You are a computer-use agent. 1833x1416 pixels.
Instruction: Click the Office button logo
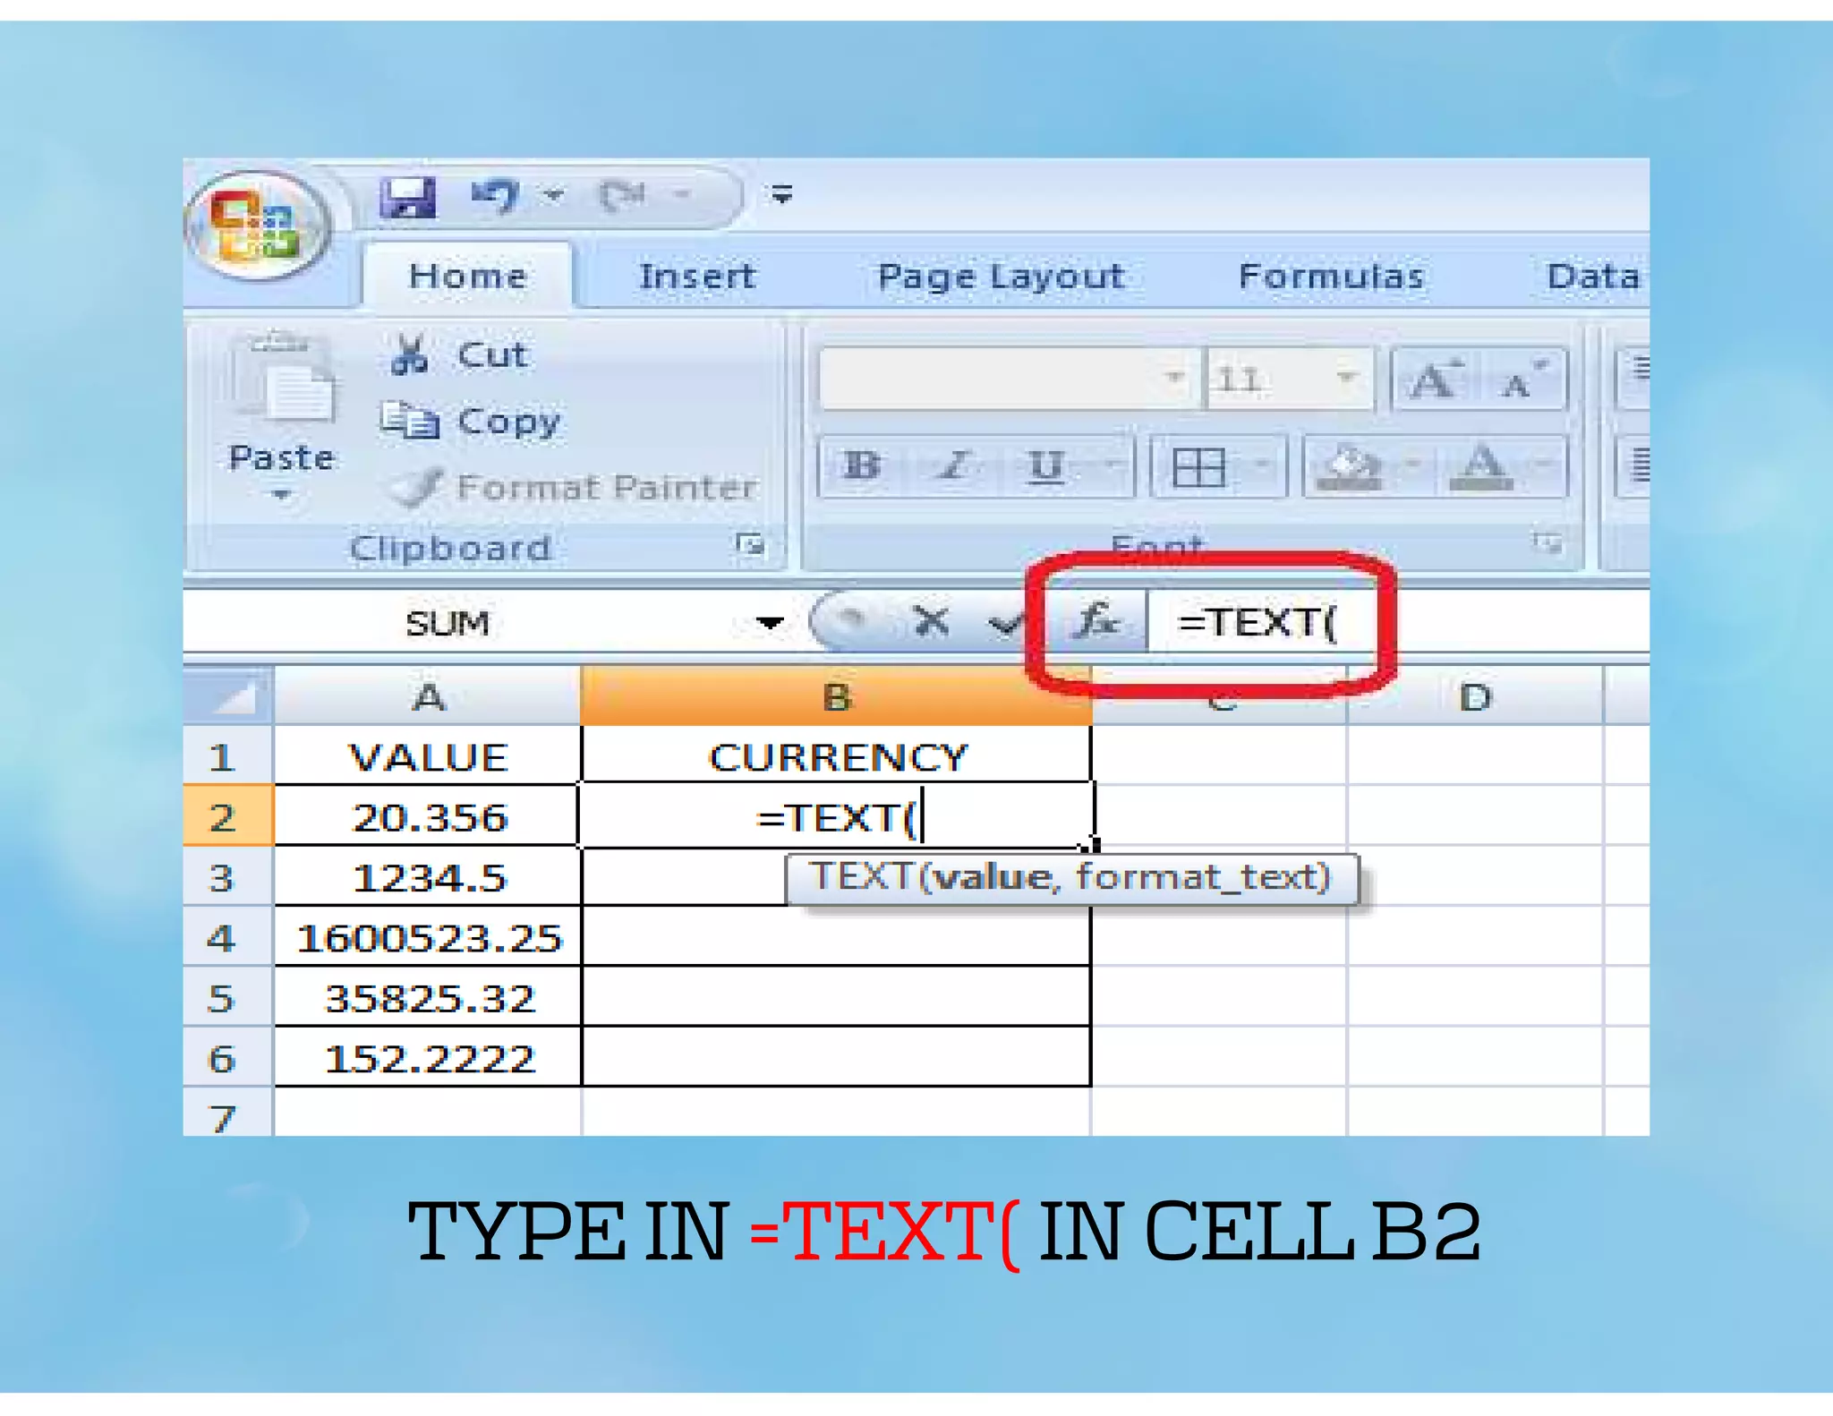(x=257, y=225)
